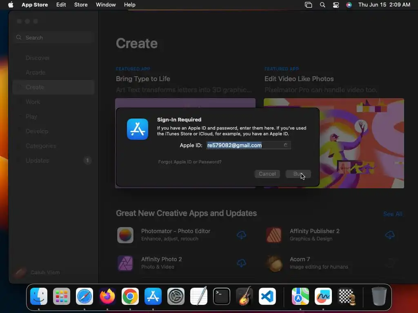418x313 pixels.
Task: Click the App Store search field
Action: pos(53,37)
